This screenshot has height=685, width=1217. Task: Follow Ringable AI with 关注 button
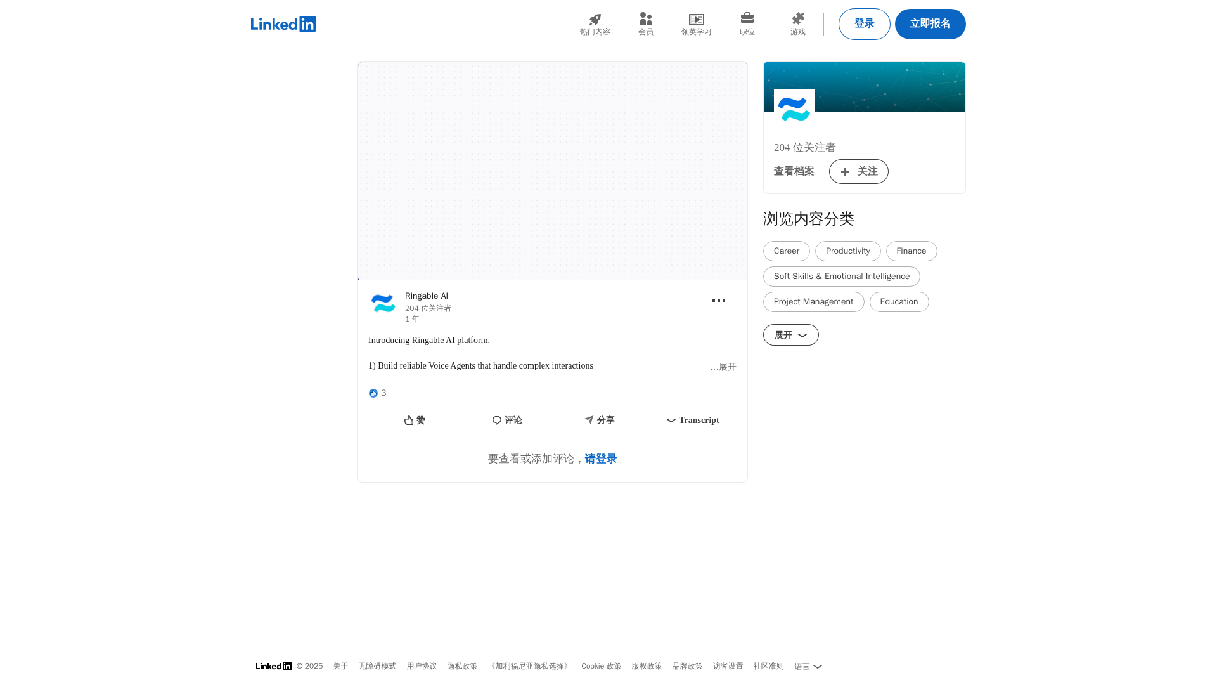pos(858,171)
